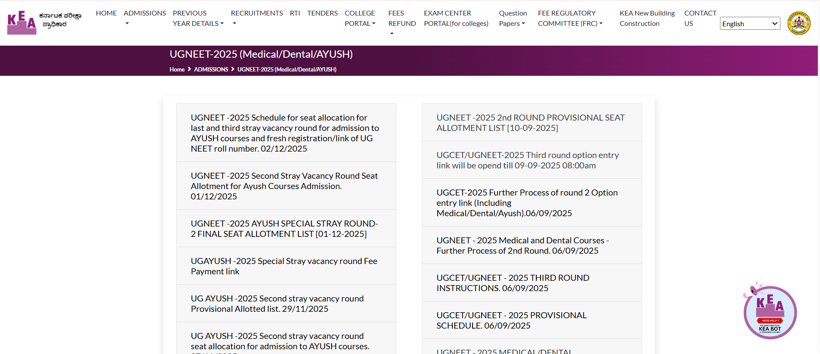Click ADMISSIONS in the breadcrumb
The width and height of the screenshot is (820, 354).
tap(211, 69)
